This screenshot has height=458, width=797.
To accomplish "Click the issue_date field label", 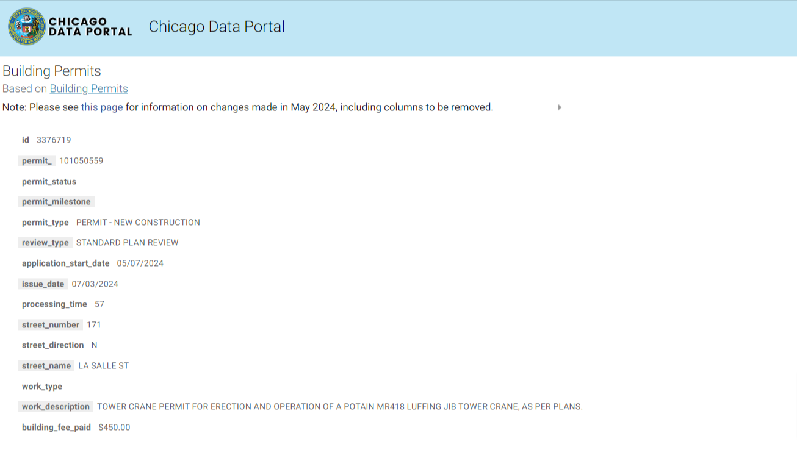I will (43, 284).
